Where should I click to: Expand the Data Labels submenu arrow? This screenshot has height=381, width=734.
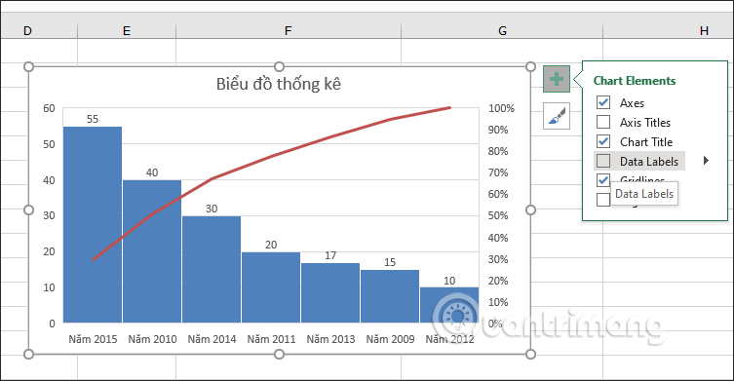pyautogui.click(x=706, y=161)
